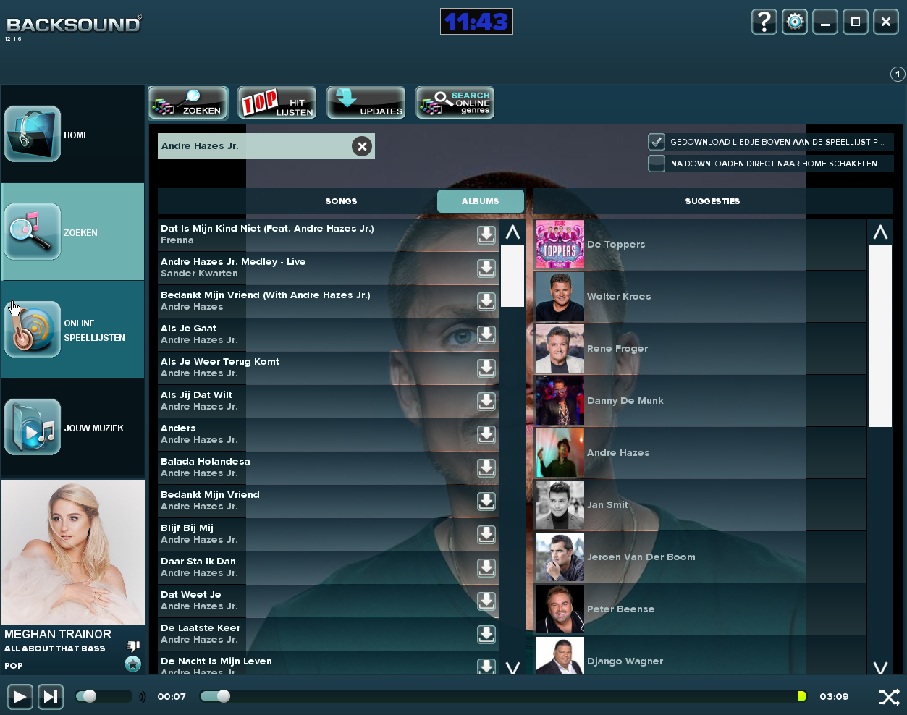Download the song 'Als Je Gaat'
Viewport: 907px width, 715px height.
click(x=486, y=334)
